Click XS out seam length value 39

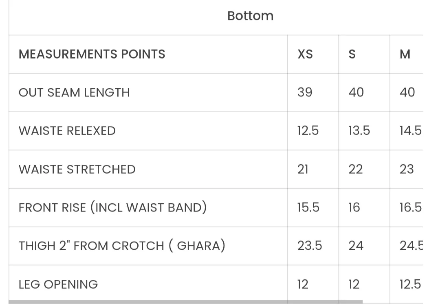[x=305, y=92]
